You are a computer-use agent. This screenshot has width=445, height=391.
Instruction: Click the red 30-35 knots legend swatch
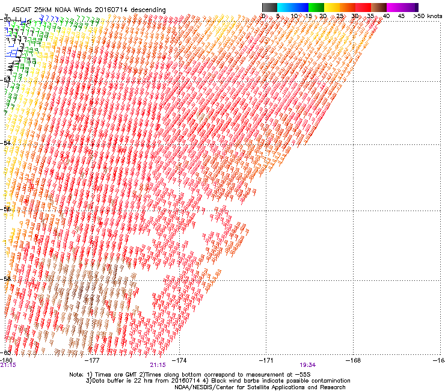click(x=363, y=7)
